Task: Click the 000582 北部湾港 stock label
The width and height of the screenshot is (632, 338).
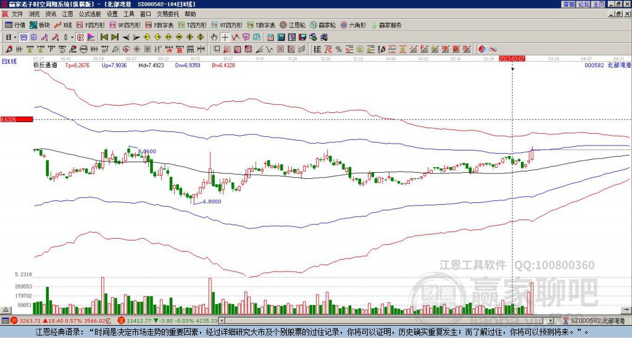Action: tap(607, 65)
